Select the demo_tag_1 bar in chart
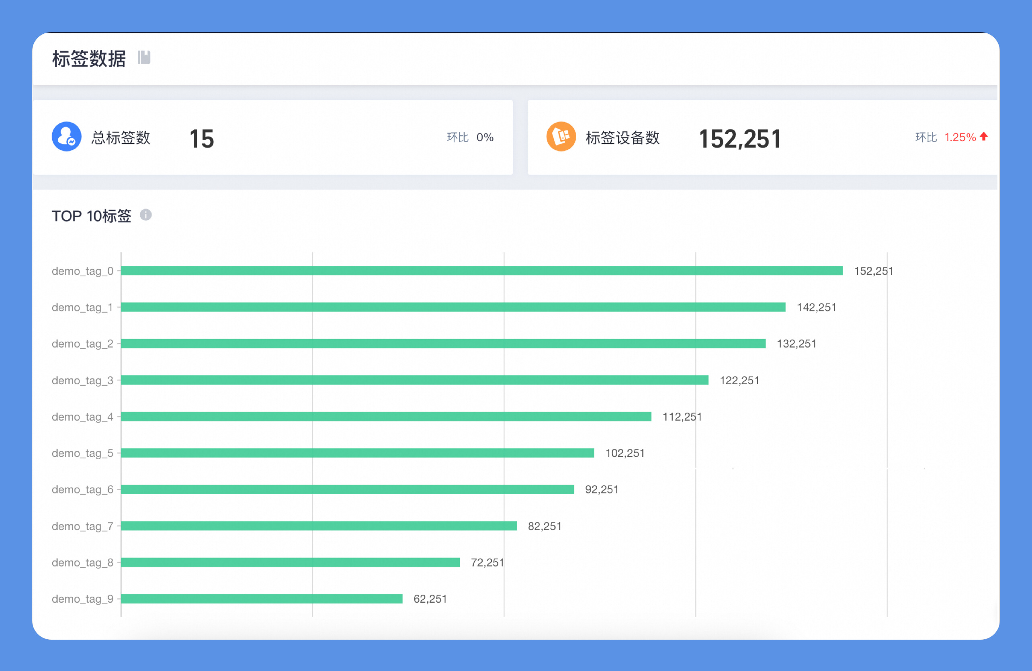 [453, 307]
